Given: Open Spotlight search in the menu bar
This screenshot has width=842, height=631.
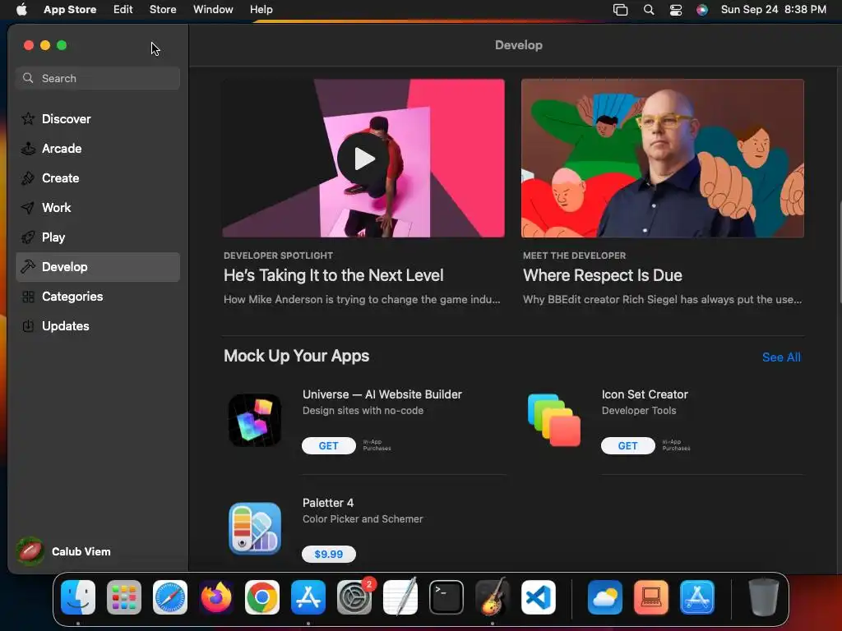Looking at the screenshot, I should pyautogui.click(x=649, y=10).
